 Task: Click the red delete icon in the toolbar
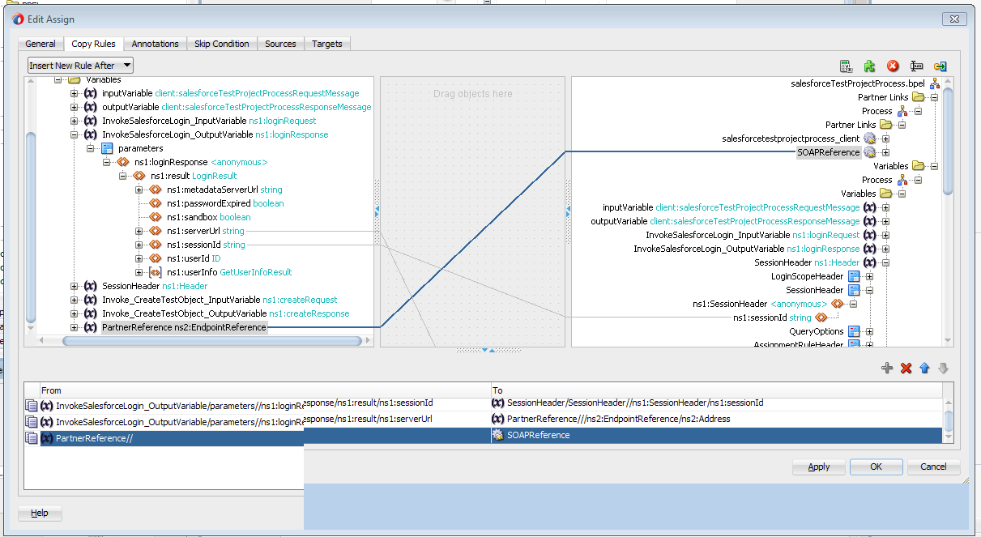pos(891,66)
